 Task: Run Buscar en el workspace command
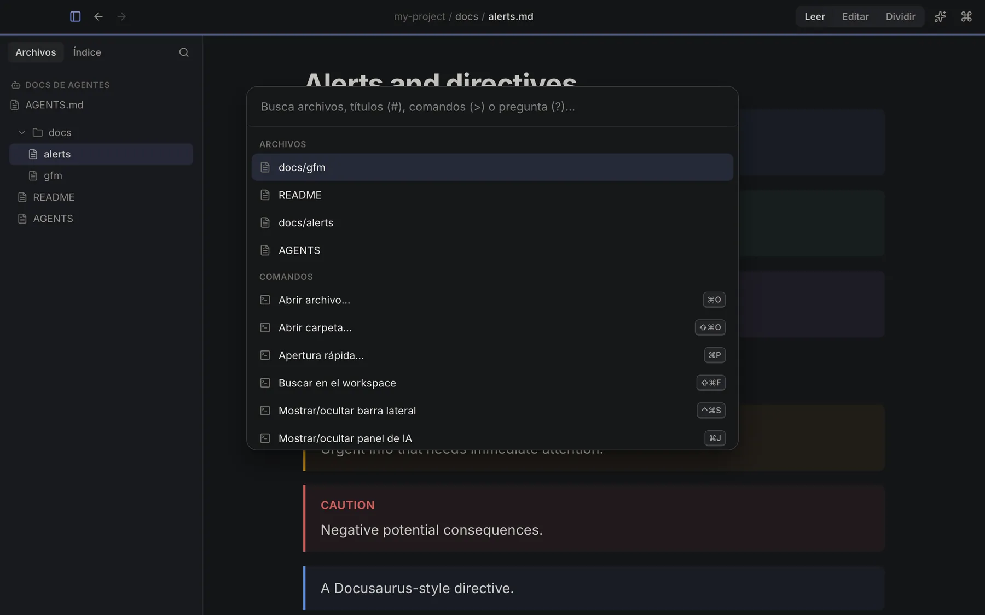pos(492,383)
